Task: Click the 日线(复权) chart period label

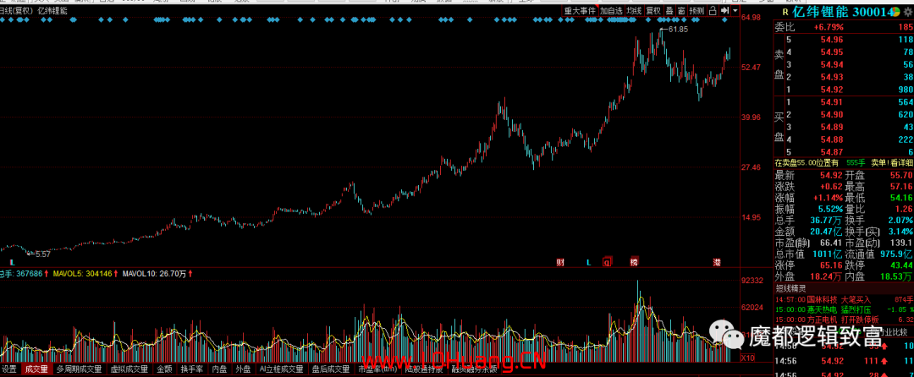Action: tap(15, 11)
